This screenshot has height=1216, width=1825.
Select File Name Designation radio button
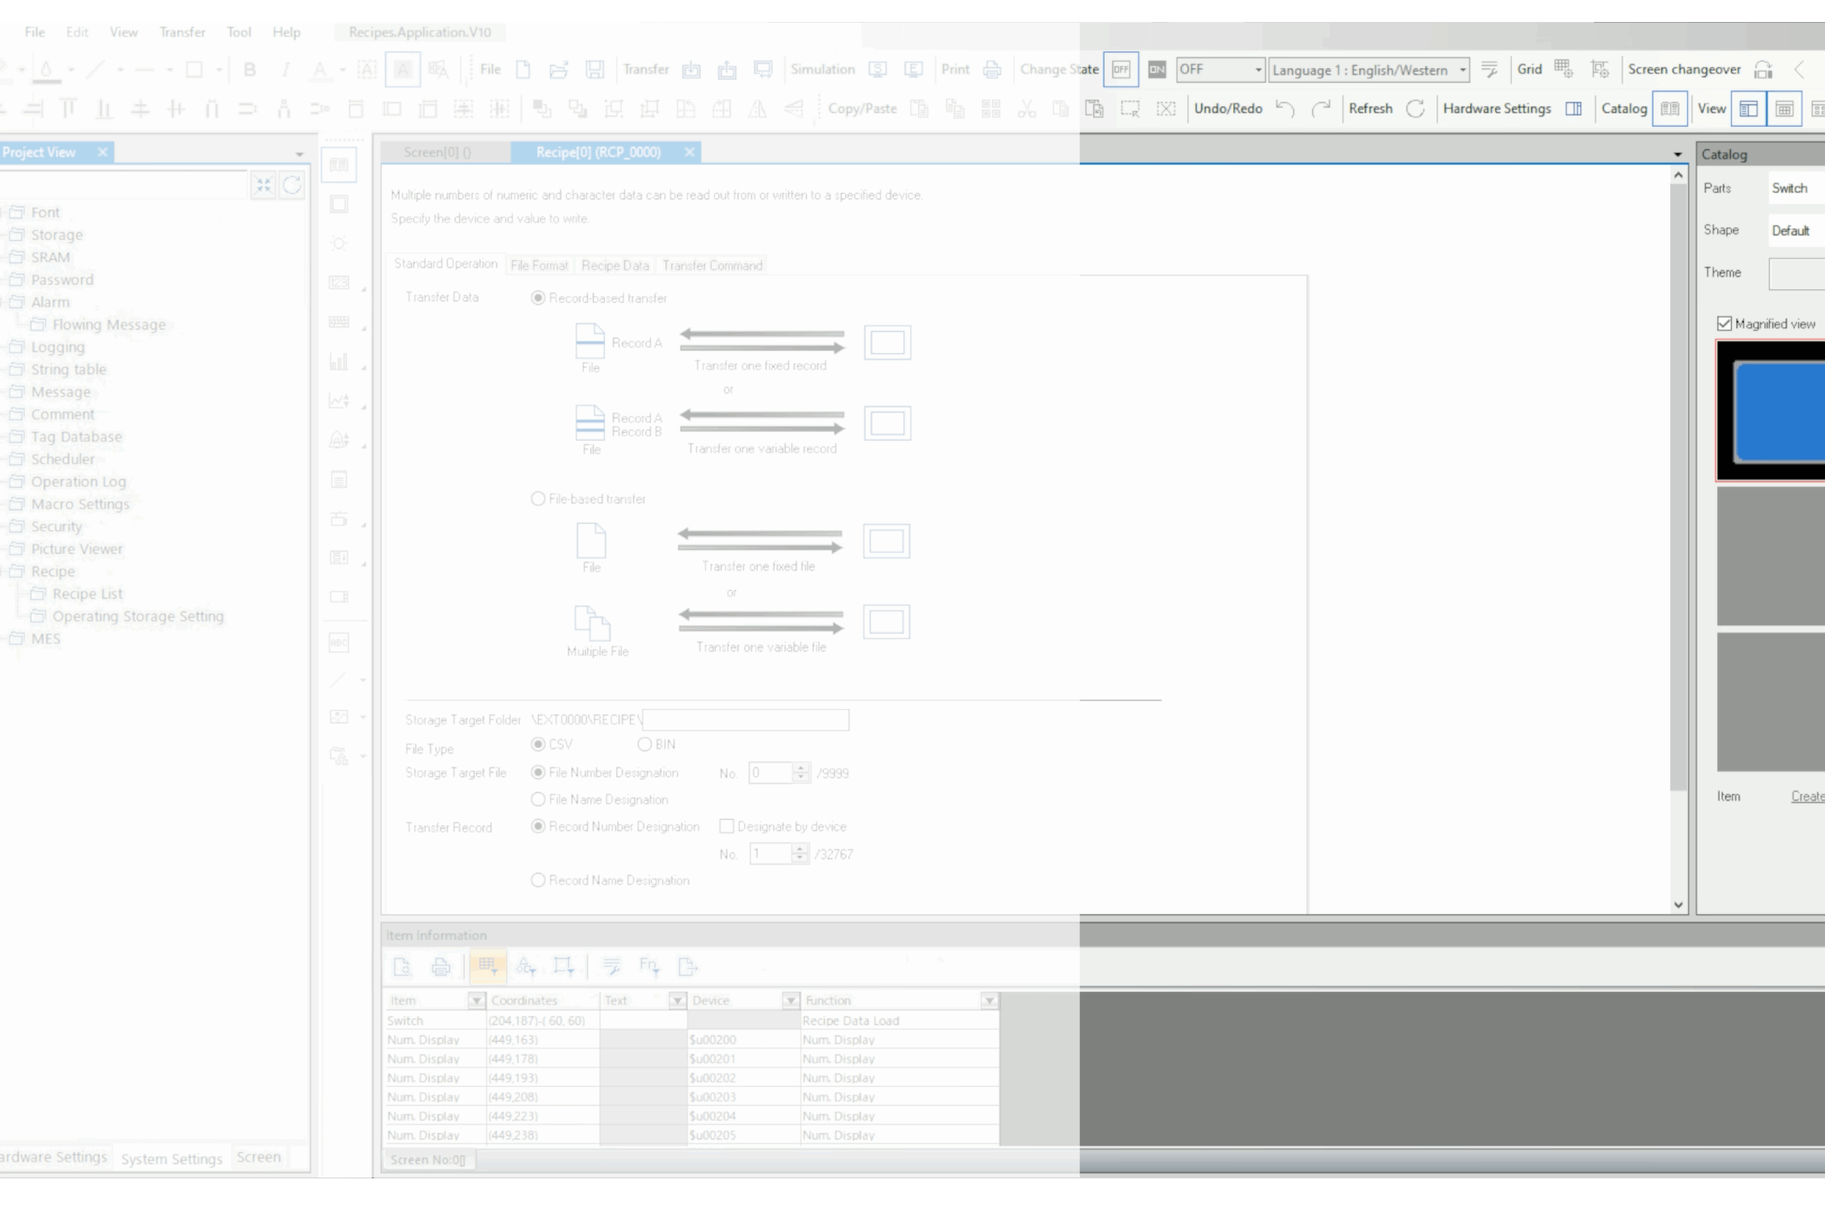click(538, 799)
